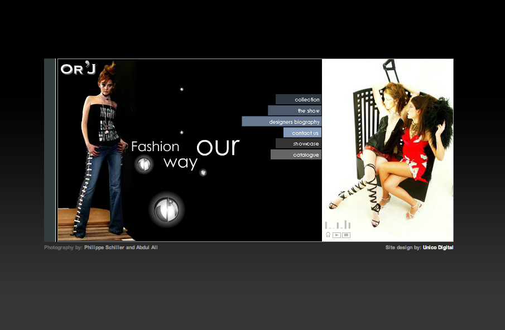Open the show page
Viewport: 505px width, 330px height.
click(x=295, y=110)
